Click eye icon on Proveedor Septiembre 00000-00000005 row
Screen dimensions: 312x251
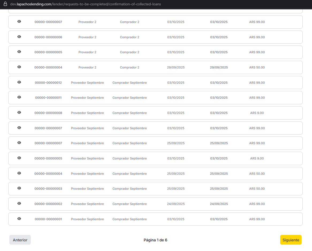[x=19, y=158]
